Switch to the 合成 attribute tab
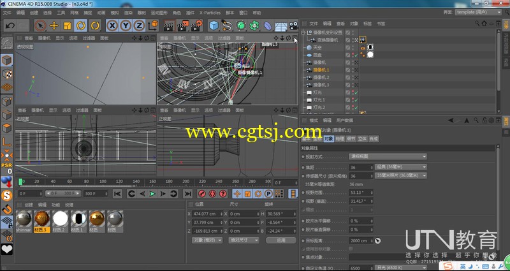The width and height of the screenshot is (510, 271). 374,138
